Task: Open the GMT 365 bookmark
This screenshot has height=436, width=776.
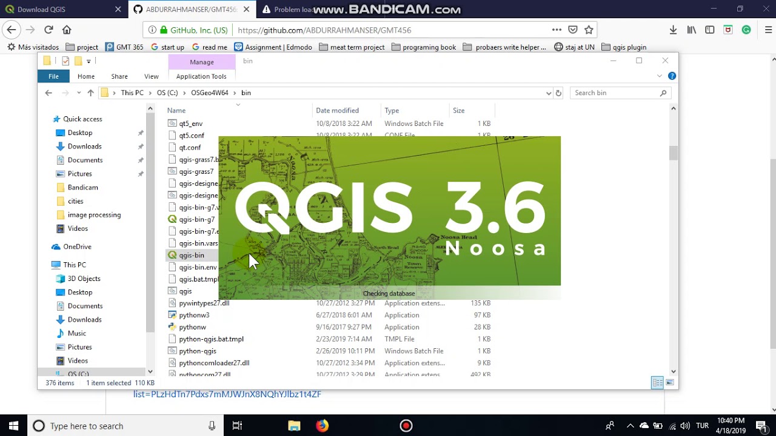Action: (124, 47)
